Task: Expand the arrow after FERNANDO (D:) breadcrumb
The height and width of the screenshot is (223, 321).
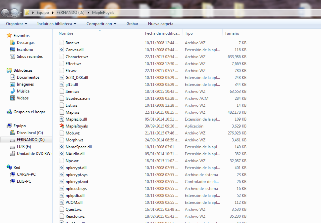Action: pos(88,13)
